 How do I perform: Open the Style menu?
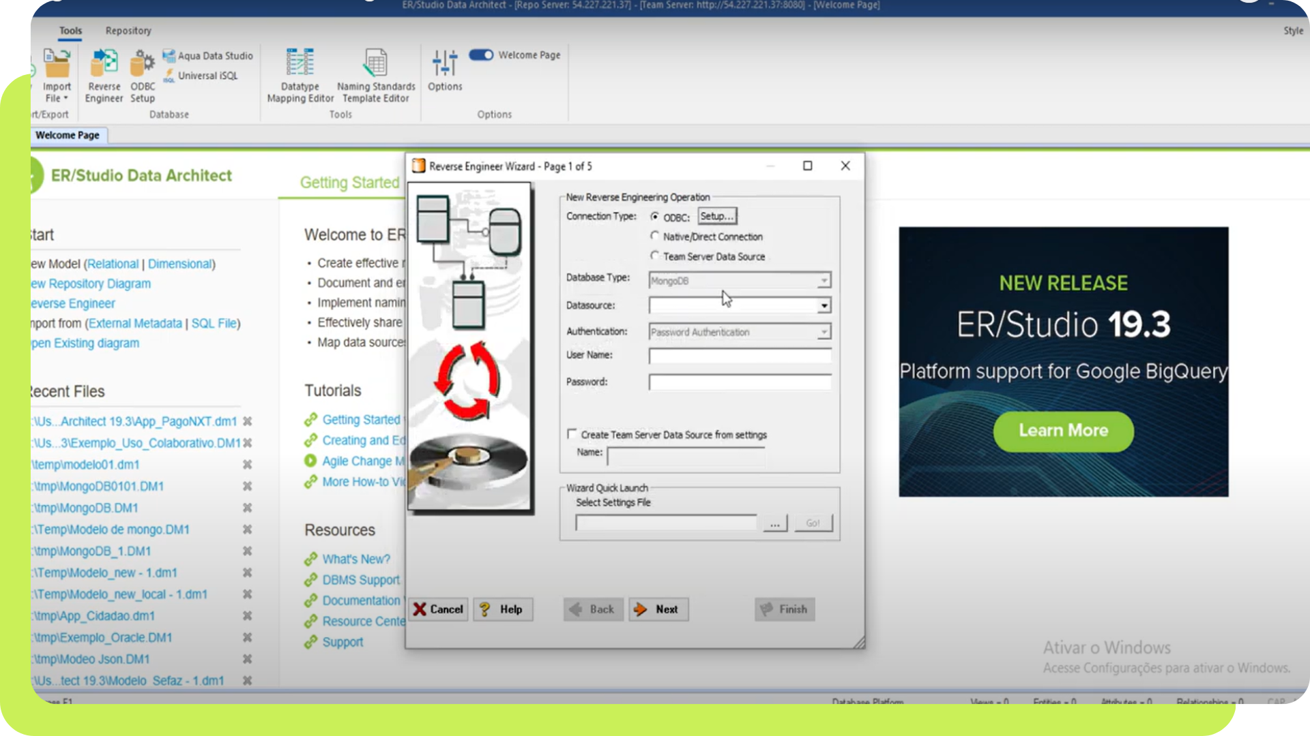click(1293, 31)
